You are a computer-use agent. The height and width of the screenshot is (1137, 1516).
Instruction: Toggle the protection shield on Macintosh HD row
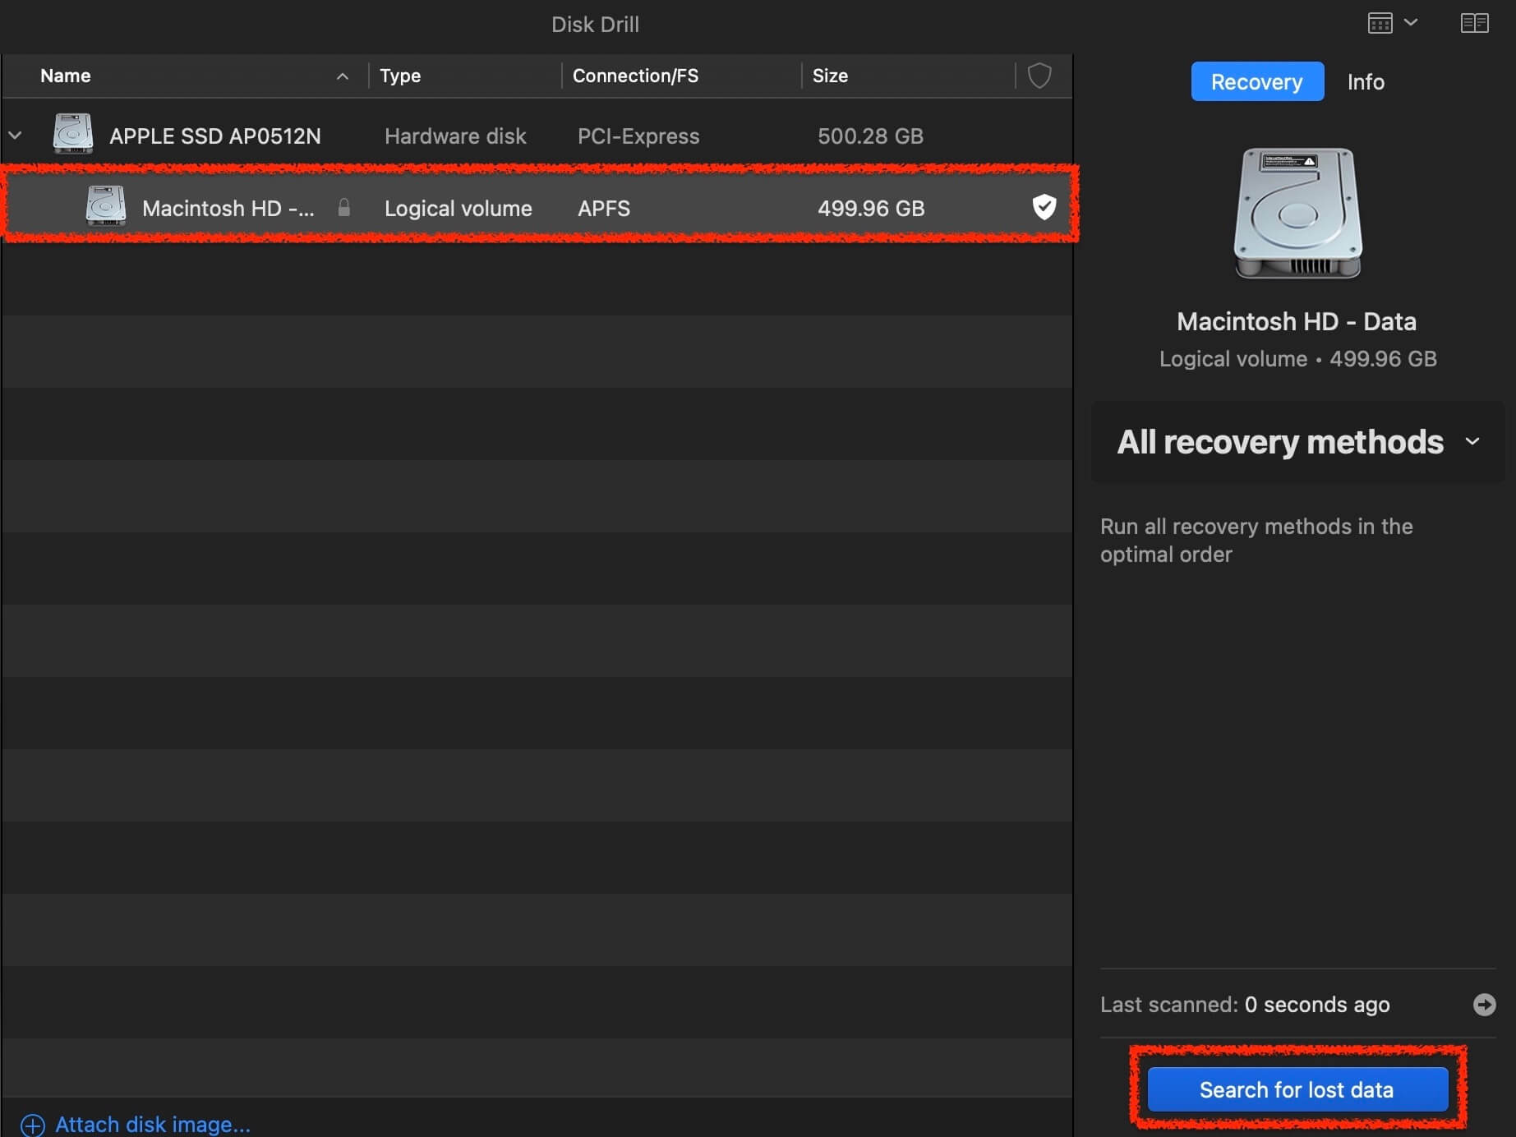(x=1044, y=207)
